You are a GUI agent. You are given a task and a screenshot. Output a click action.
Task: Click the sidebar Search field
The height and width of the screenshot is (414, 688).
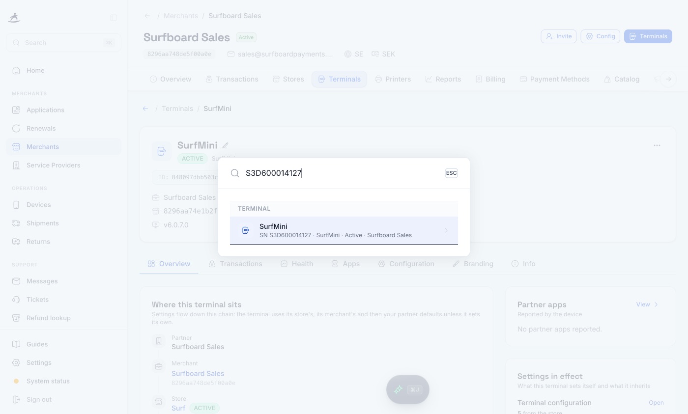[x=63, y=43]
